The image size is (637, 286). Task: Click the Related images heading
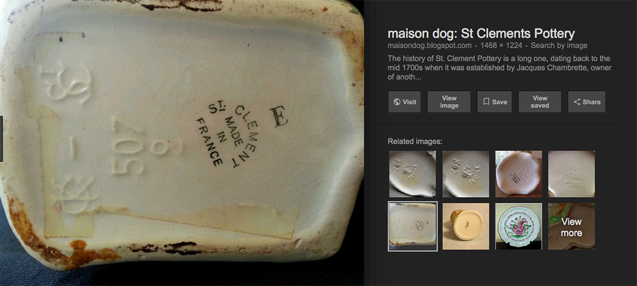coord(415,142)
